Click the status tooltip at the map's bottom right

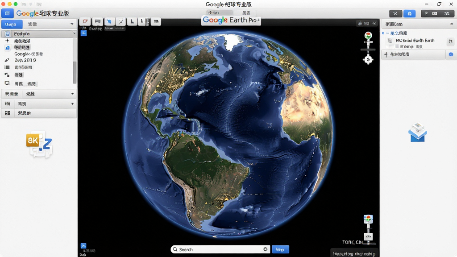coord(354,253)
